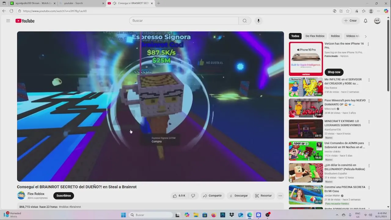This screenshot has height=220, width=391.
Task: Click the search magnifier button
Action: tap(245, 21)
